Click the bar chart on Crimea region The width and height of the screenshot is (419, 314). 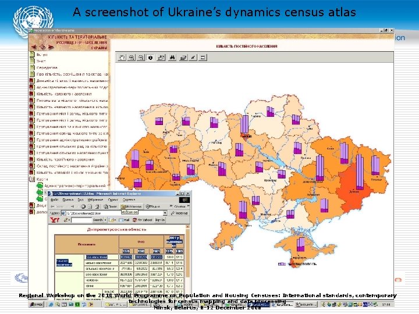tap(301, 244)
